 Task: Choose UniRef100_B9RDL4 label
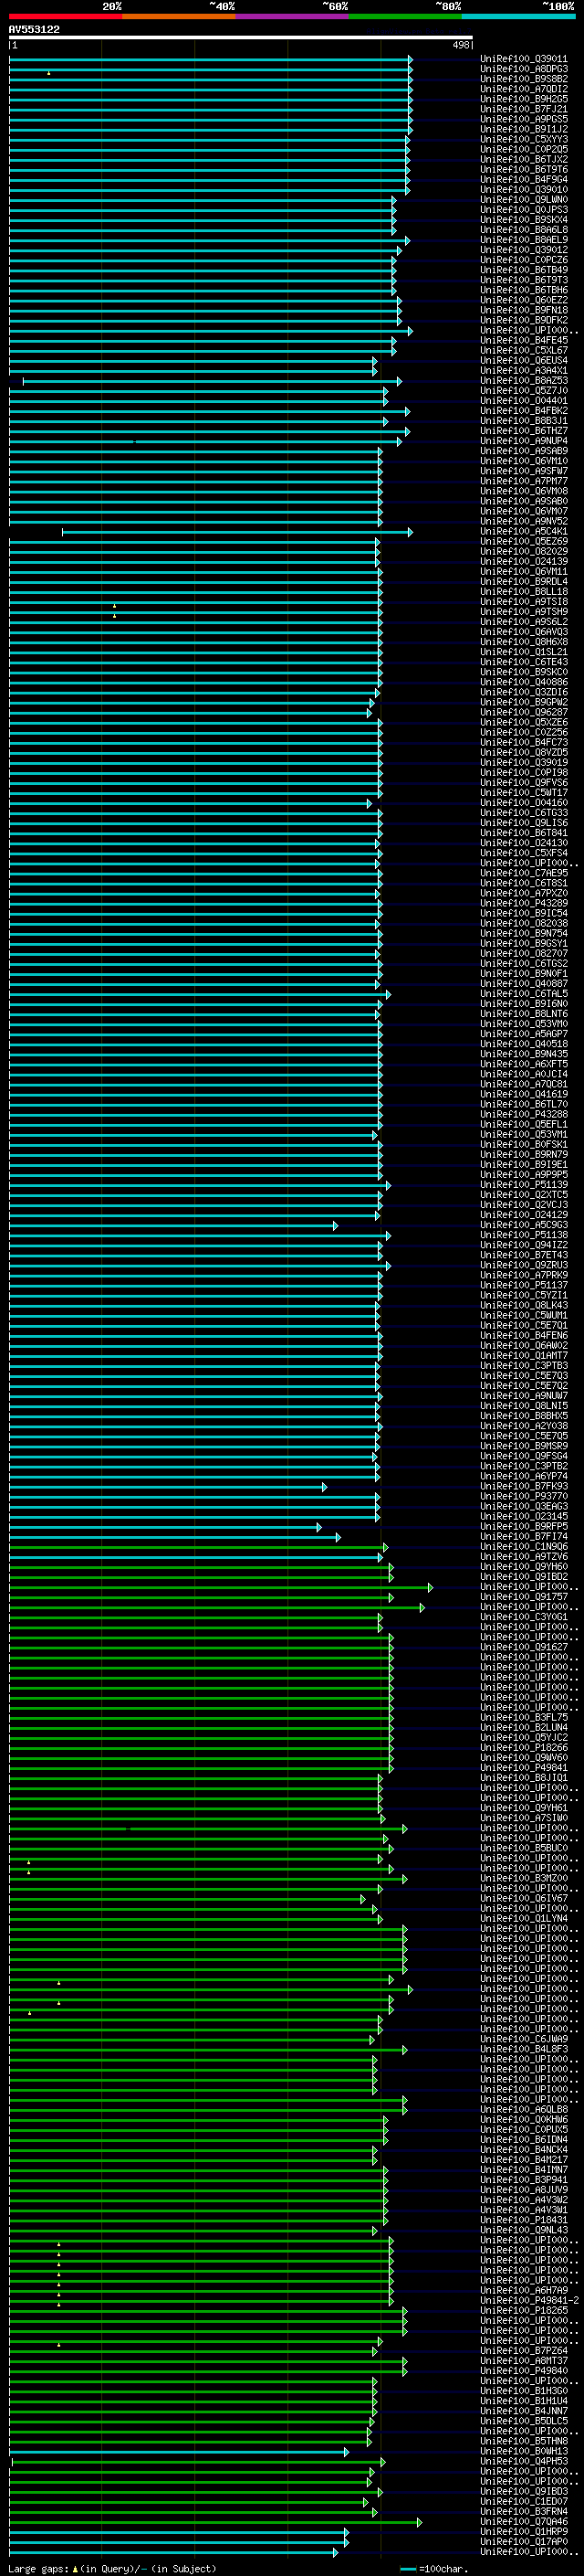(524, 582)
